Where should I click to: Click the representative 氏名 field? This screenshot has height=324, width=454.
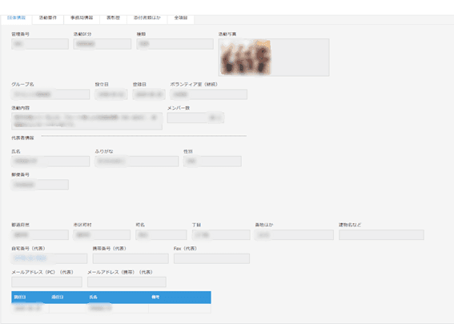tap(50, 161)
